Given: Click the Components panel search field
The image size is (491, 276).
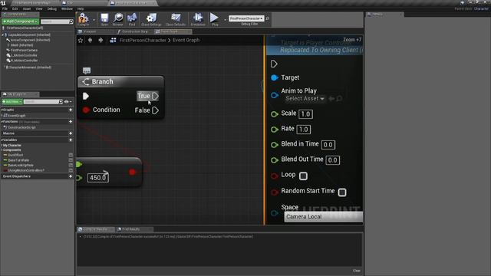Looking at the screenshot, I should 57,21.
